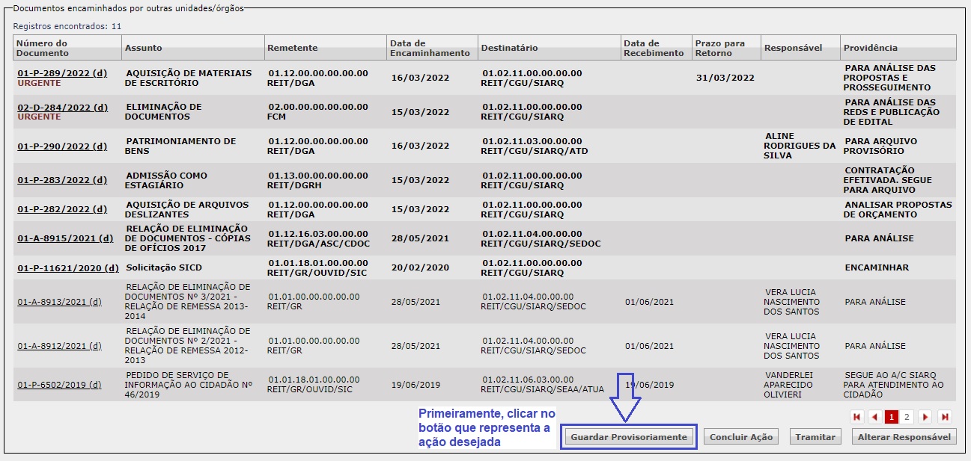Viewport: 971px width, 461px height.
Task: Select subject Solicitação SICD
Action: (163, 267)
